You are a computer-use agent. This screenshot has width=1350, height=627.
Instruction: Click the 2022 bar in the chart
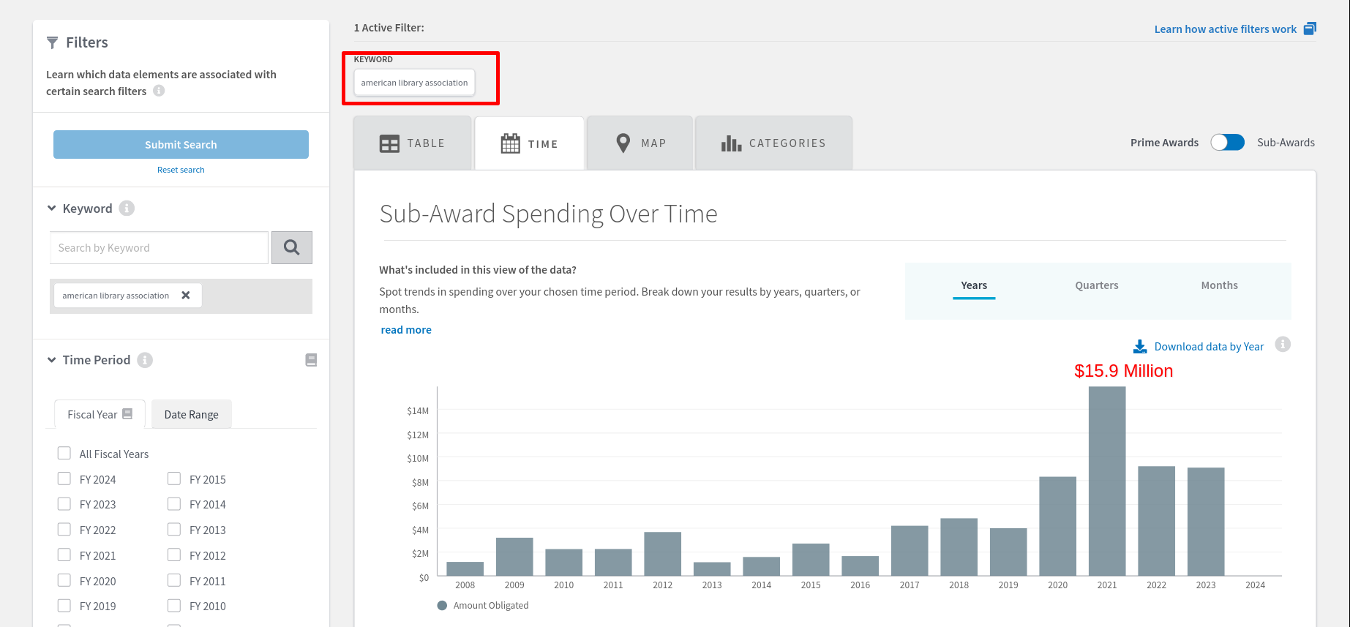(x=1157, y=521)
